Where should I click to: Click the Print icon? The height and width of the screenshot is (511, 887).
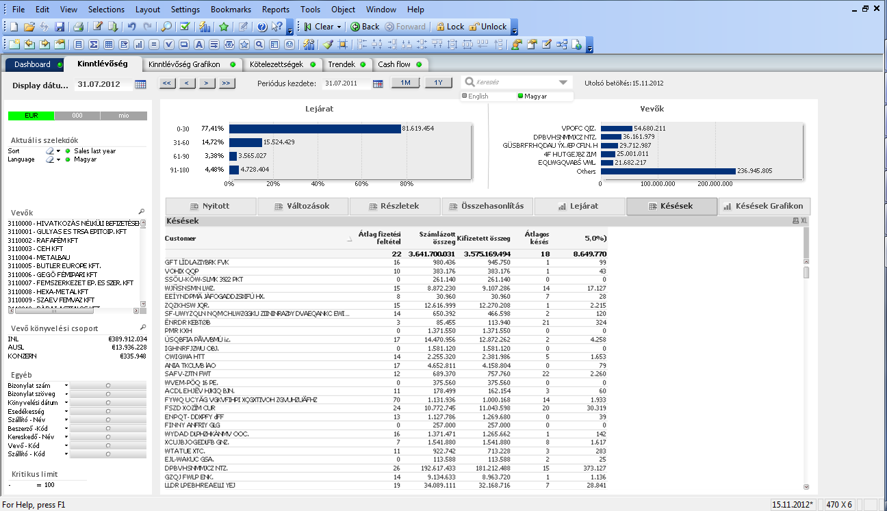(x=79, y=27)
